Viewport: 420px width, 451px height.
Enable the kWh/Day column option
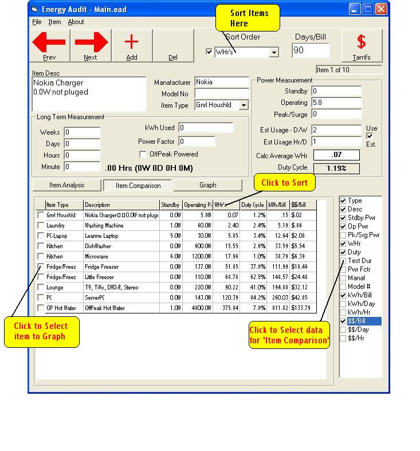pos(343,304)
